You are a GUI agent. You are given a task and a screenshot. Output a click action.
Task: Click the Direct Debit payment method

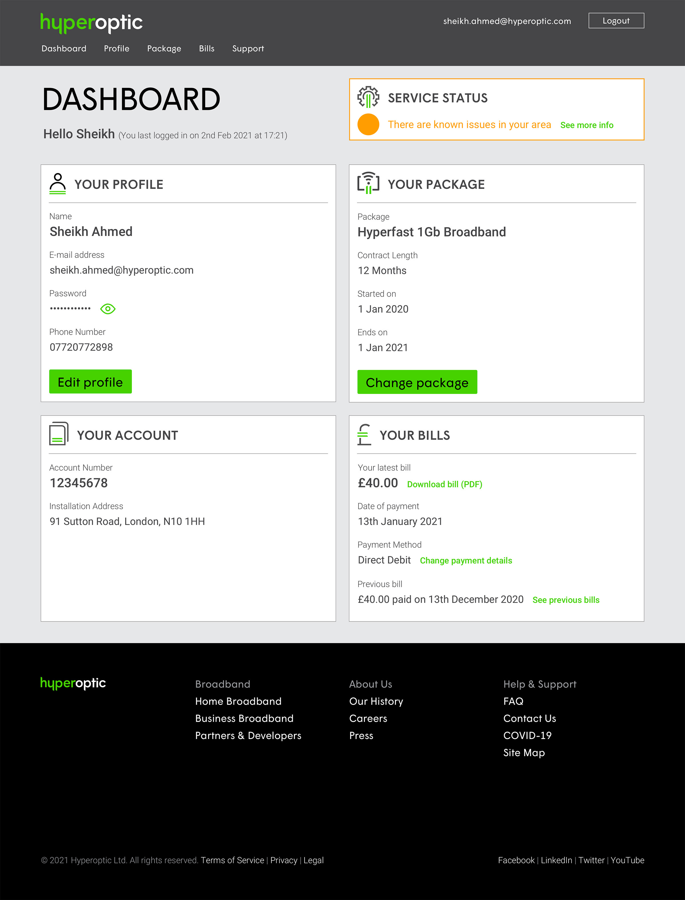coord(384,560)
